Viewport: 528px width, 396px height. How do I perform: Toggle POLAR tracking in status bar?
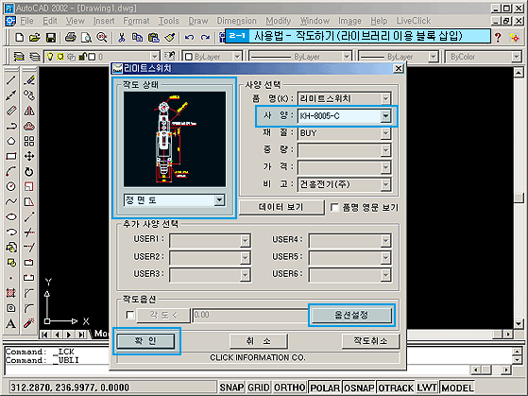[x=325, y=387]
